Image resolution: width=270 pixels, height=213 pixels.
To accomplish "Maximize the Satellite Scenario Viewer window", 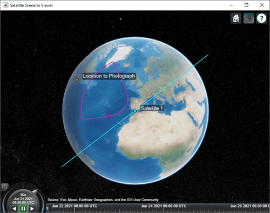I will [246, 5].
